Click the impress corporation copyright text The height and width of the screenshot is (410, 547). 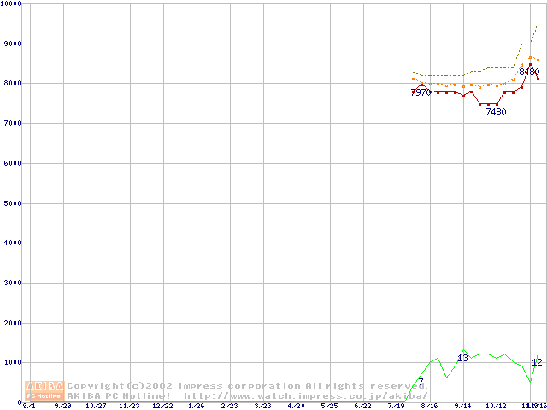[x=246, y=386]
